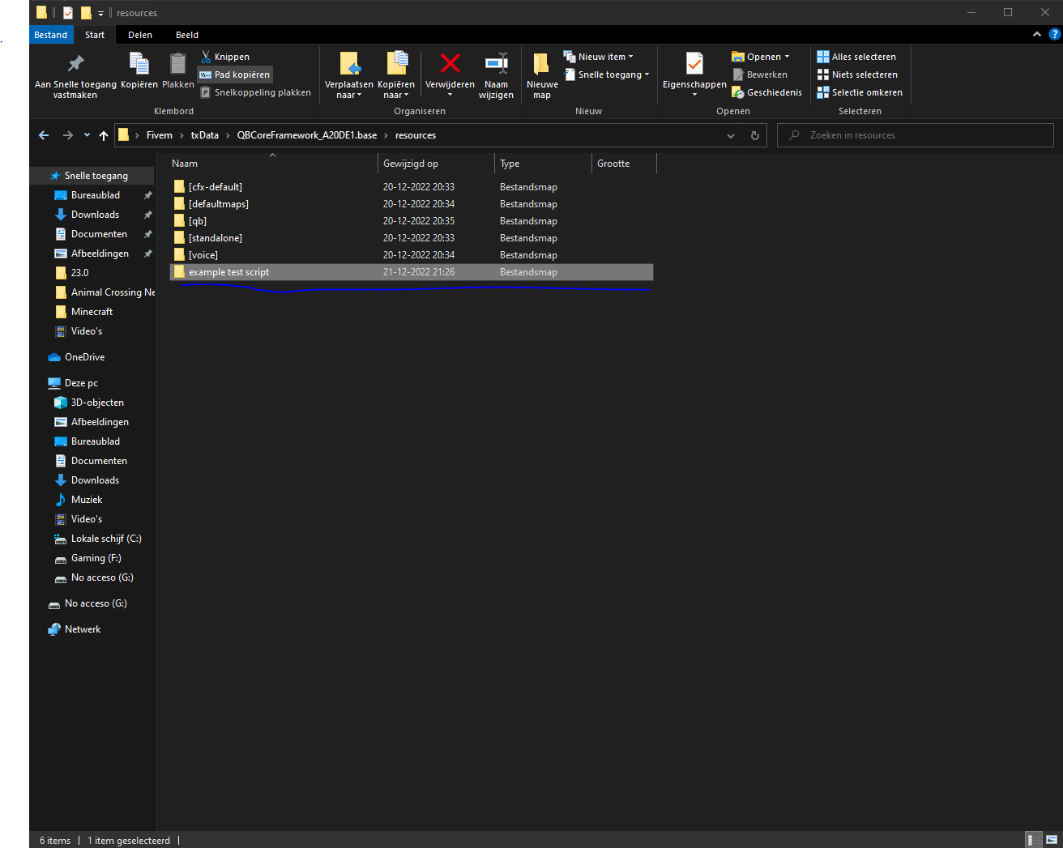Select the [qb] folder
Image resolution: width=1063 pixels, height=848 pixels.
412,221
